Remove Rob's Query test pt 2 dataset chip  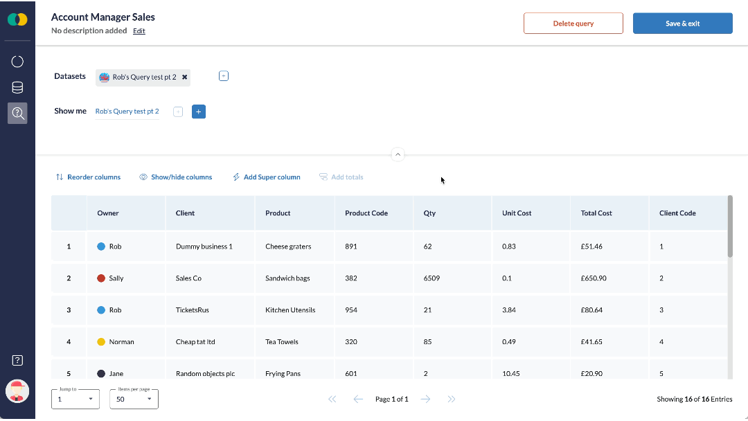pos(185,77)
